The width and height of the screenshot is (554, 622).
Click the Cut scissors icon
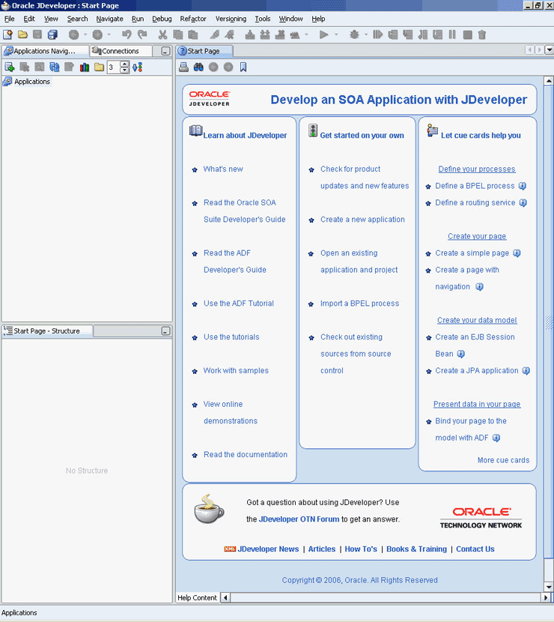click(x=162, y=34)
